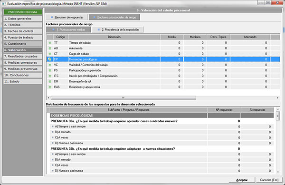Select Interés por el trabajador / Compensación row
Viewport: 285px width, 185px height.
[163, 76]
